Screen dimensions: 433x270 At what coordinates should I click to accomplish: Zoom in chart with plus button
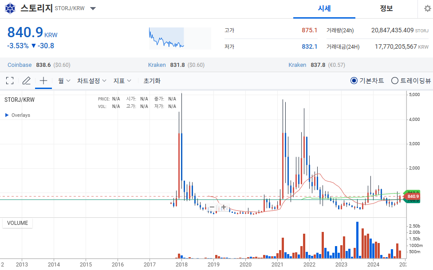224,207
